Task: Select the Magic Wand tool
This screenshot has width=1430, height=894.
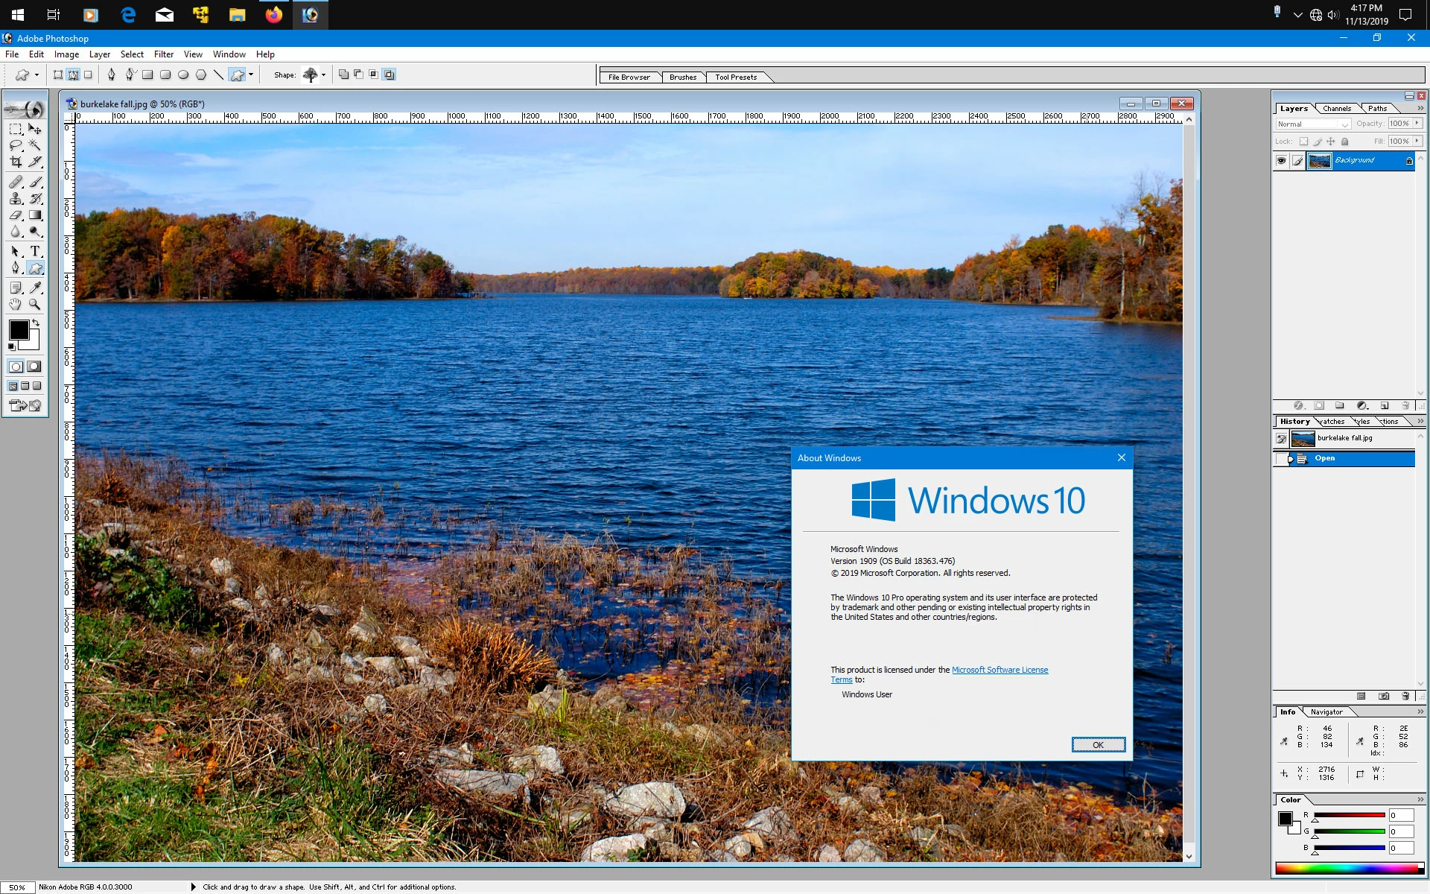Action: (x=35, y=145)
